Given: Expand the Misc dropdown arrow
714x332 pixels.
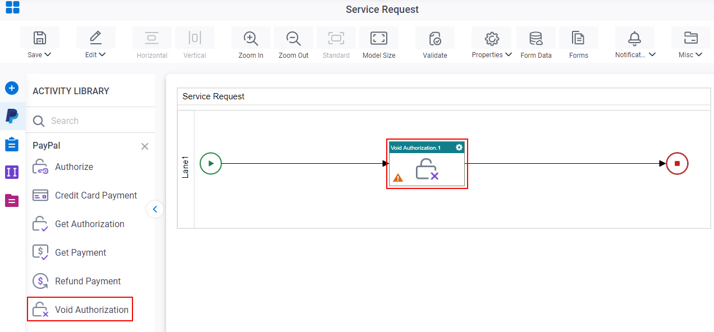Looking at the screenshot, I should point(699,55).
